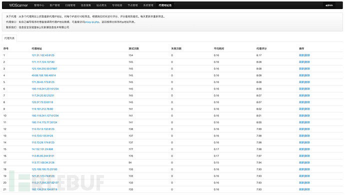Delete (删除) proxy 110.73.0.135:8123
Image resolution: width=345 pixels, height=195 pixels.
[x=307, y=136]
